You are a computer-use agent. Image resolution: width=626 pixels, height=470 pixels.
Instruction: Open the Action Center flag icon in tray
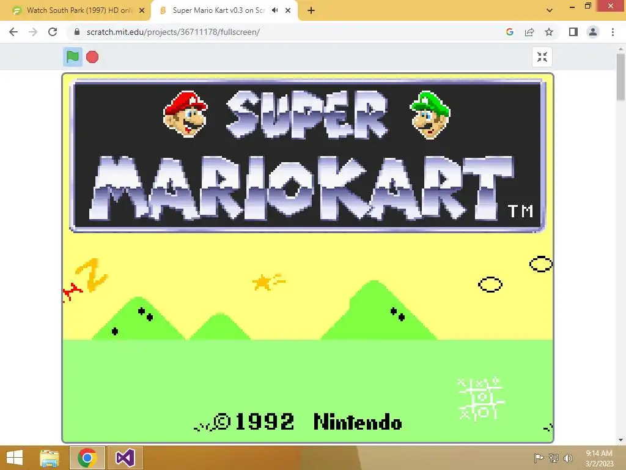539,458
